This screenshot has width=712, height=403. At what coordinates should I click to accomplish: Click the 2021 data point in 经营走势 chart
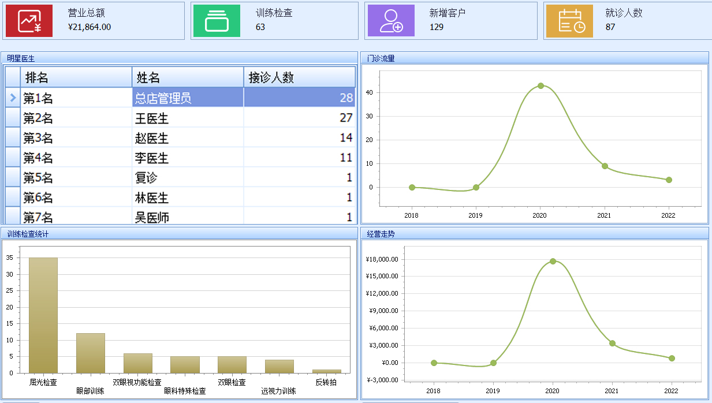612,344
